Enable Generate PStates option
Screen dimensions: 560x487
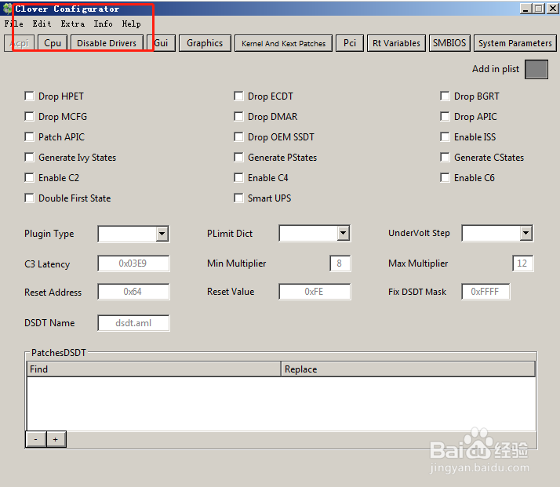pyautogui.click(x=238, y=157)
